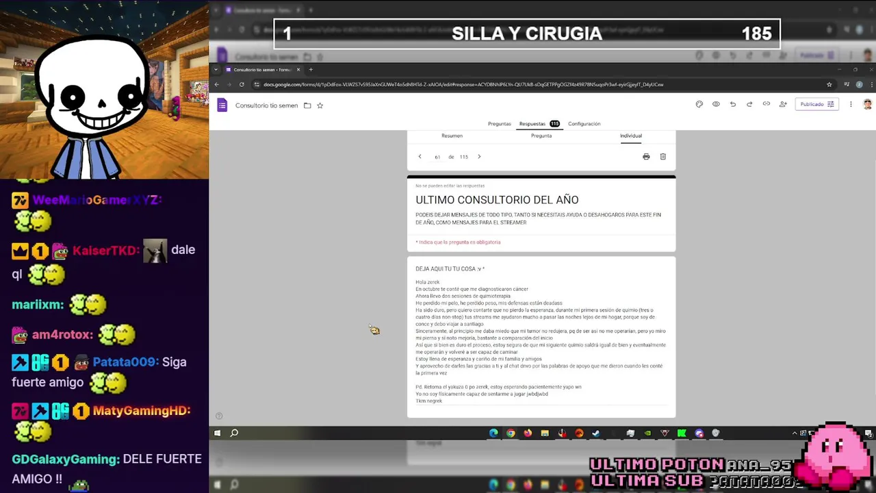876x493 pixels.
Task: Open Chrome three-dot menu
Action: pos(871,84)
